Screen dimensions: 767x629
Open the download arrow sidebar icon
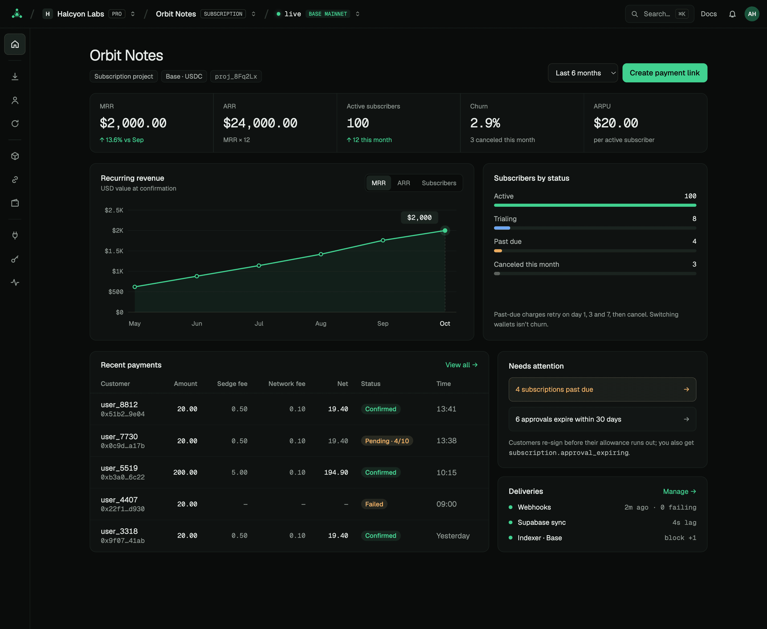pyautogui.click(x=15, y=76)
